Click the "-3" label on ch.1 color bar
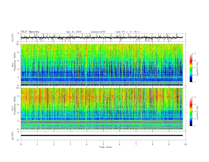Viewport: 209px width, 162px height. tap(195, 53)
